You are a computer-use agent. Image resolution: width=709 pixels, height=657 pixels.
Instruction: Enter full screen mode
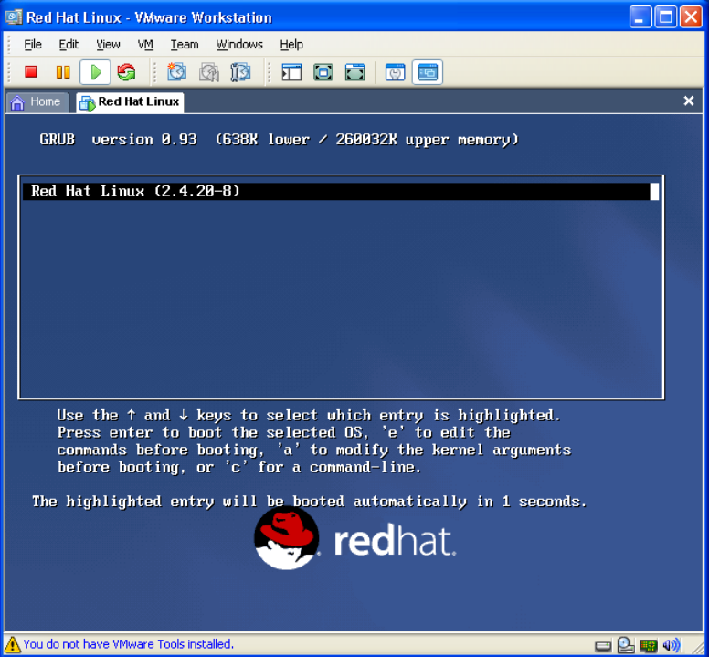pyautogui.click(x=354, y=72)
